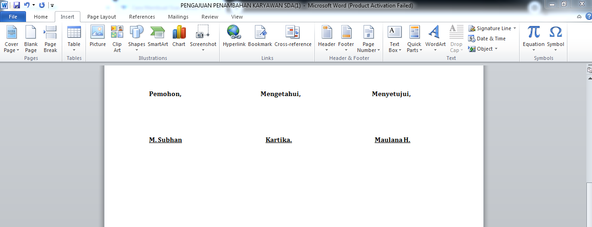Switch to the Page Layout tab
The height and width of the screenshot is (227, 592).
pos(102,17)
